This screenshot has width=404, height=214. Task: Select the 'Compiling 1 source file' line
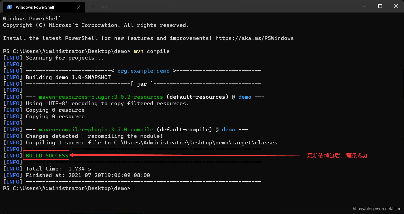(151, 143)
